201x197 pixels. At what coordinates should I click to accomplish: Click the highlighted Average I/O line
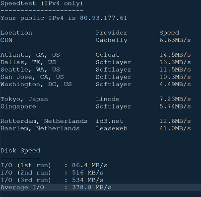click(100, 188)
